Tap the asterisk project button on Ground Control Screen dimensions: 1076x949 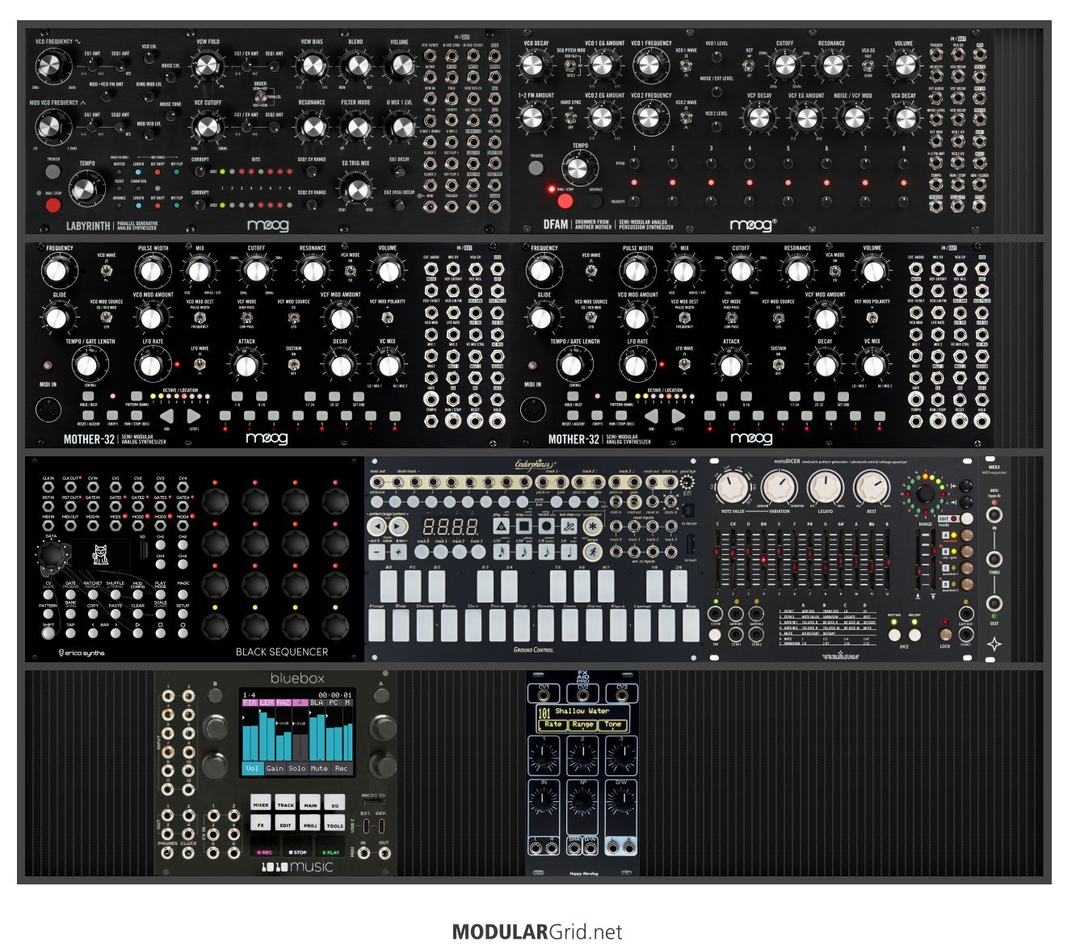592,527
